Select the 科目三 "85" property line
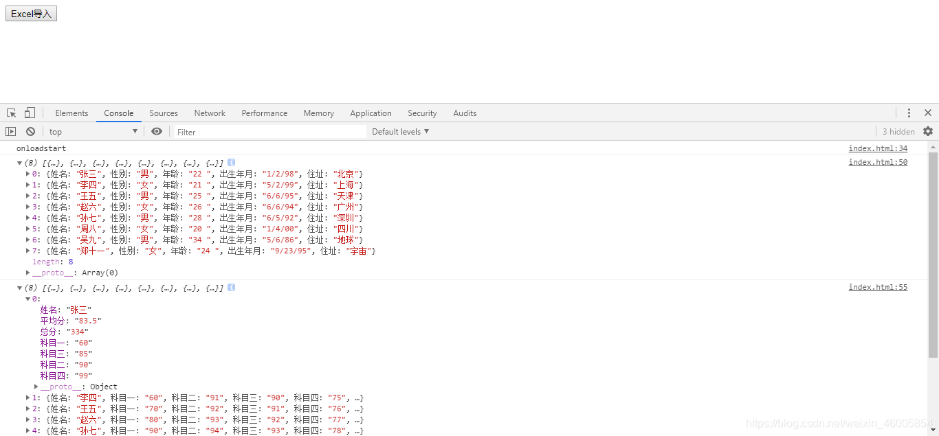 click(x=66, y=354)
